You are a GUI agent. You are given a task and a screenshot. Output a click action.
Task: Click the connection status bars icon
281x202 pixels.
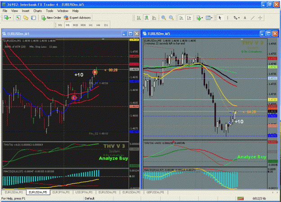(241, 198)
